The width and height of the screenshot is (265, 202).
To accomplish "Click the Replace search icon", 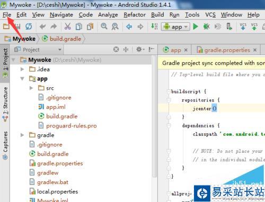I will pos(115,26).
